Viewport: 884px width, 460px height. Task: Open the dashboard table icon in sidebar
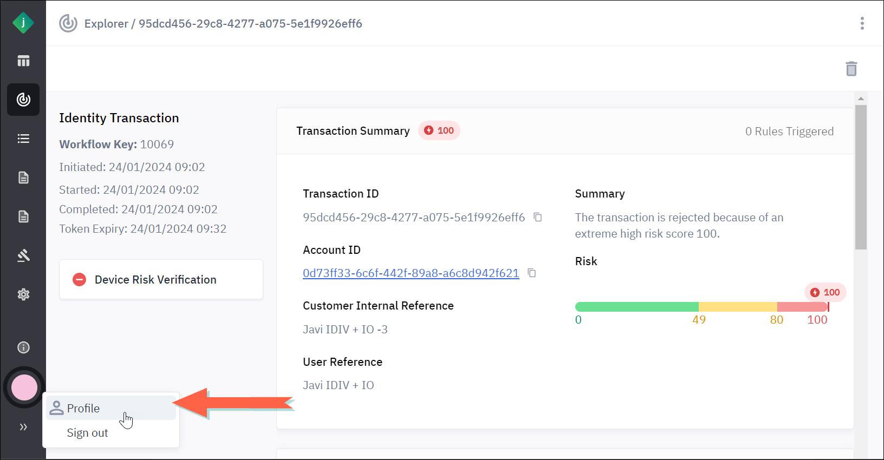(x=23, y=61)
